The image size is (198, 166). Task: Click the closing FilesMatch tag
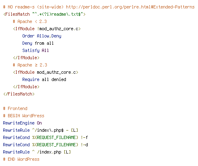pyautogui.click(x=19, y=94)
